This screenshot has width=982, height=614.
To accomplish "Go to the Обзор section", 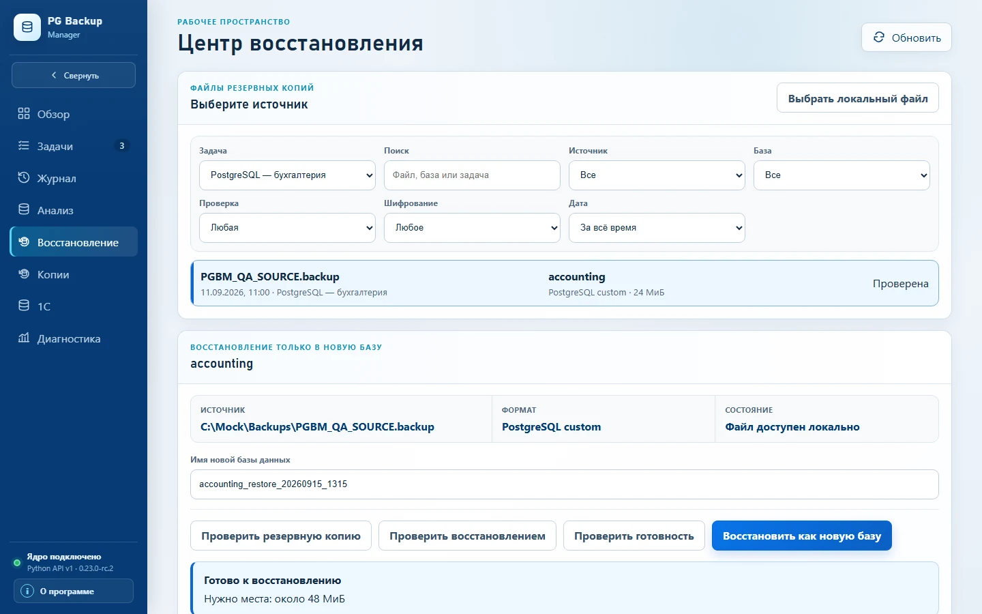I will click(74, 114).
